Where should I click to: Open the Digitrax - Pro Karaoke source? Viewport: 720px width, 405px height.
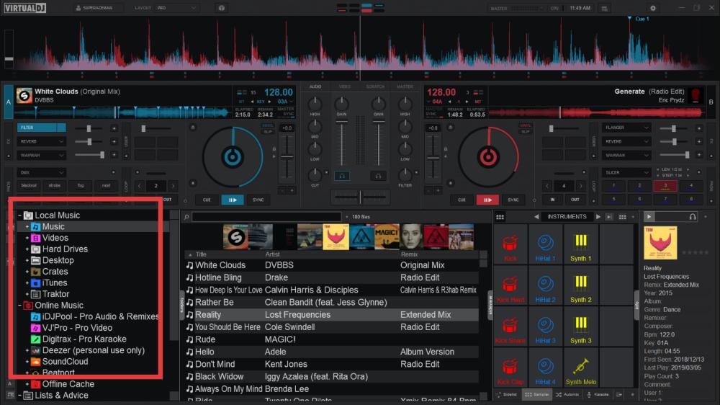84,339
